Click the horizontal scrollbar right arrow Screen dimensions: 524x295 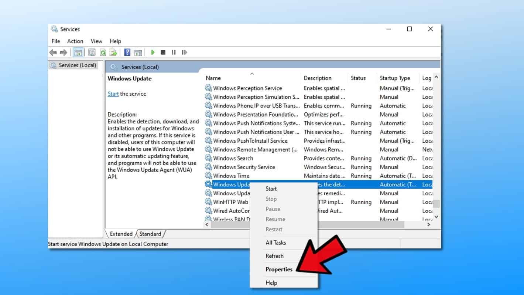tap(429, 224)
